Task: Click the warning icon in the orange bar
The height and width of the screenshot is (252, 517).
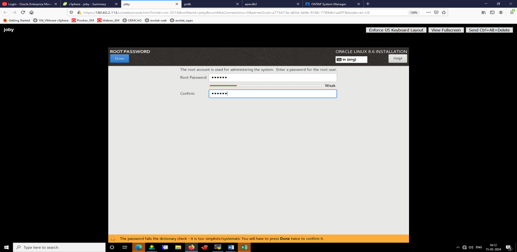Action: (113, 238)
